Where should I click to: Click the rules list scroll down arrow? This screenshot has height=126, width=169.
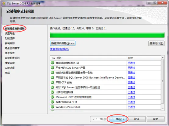(163, 109)
